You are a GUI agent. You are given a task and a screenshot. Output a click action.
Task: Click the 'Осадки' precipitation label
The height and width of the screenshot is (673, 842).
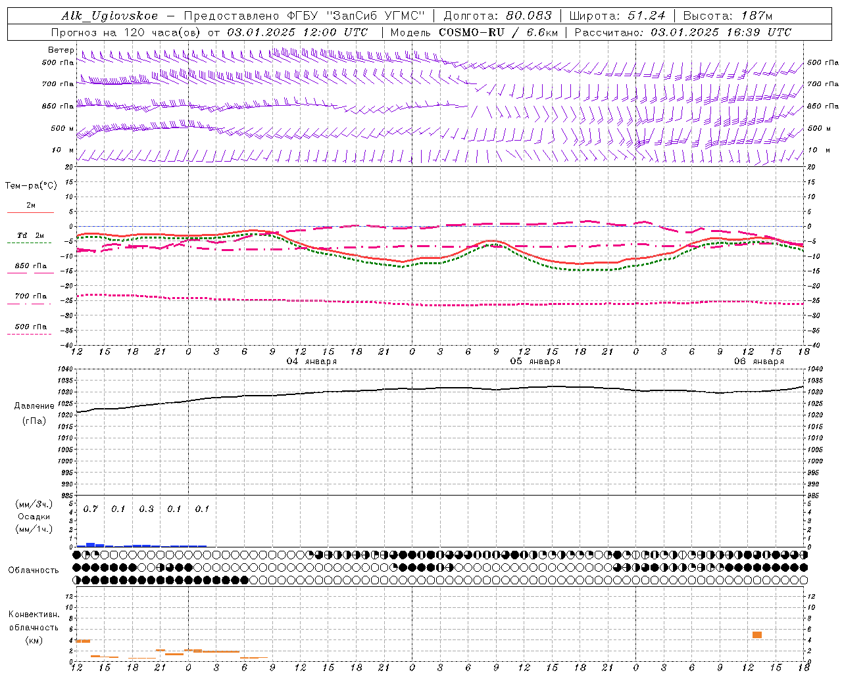pyautogui.click(x=34, y=517)
